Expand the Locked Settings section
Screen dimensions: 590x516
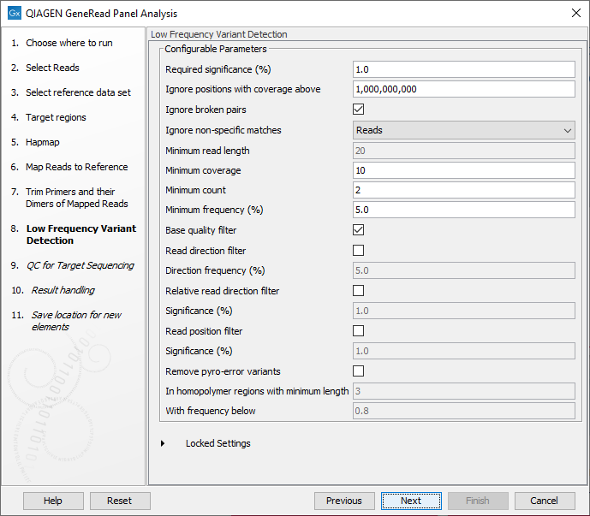point(163,443)
